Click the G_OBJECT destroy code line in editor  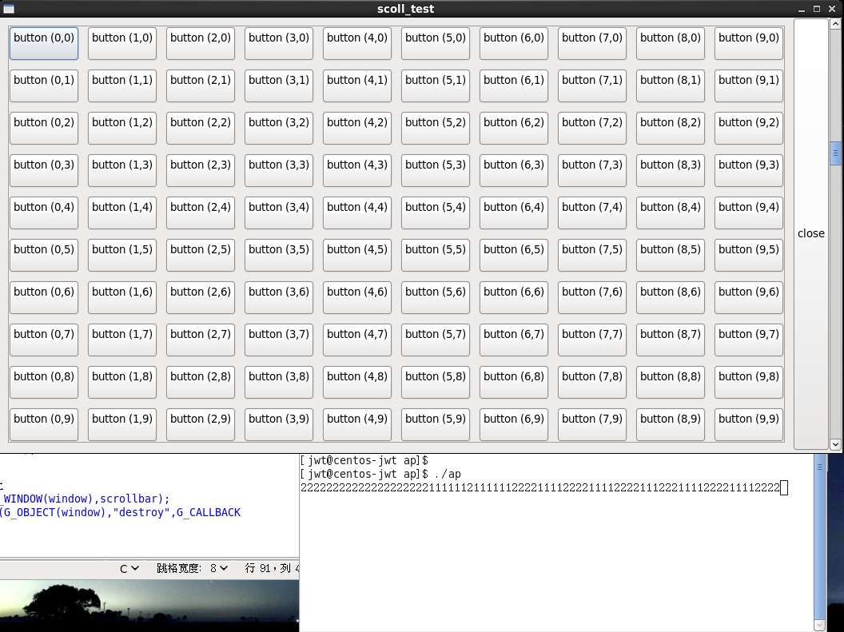coord(120,513)
